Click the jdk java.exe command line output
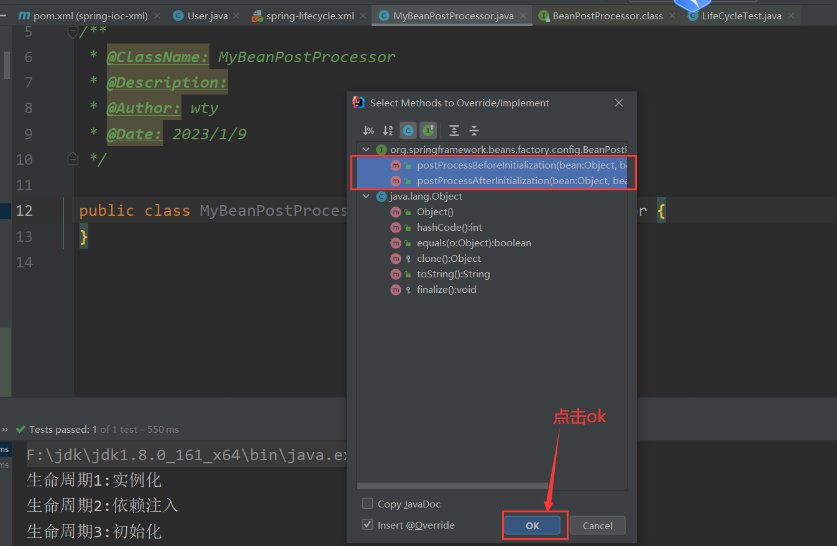This screenshot has height=546, width=837. pos(186,455)
